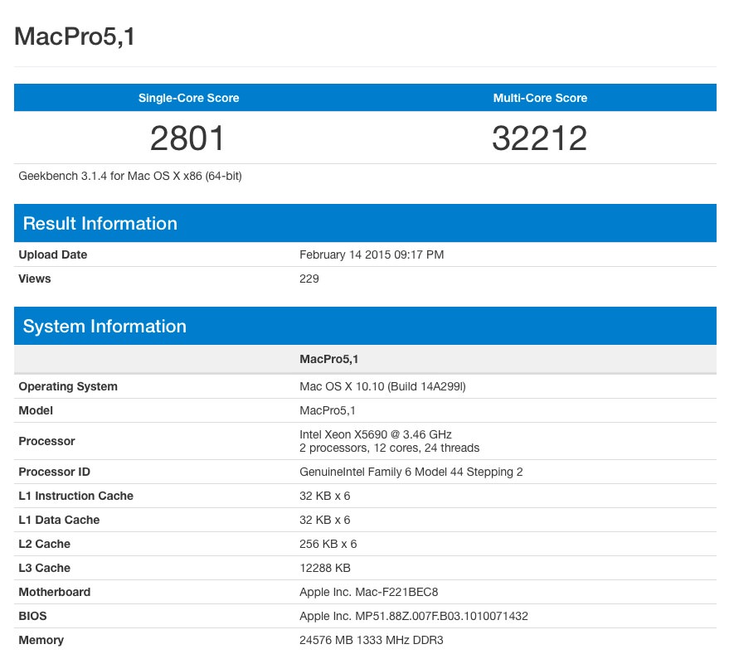Viewport: 734px width, 654px height.
Task: Select the 12288 KB value
Action: pyautogui.click(x=325, y=568)
